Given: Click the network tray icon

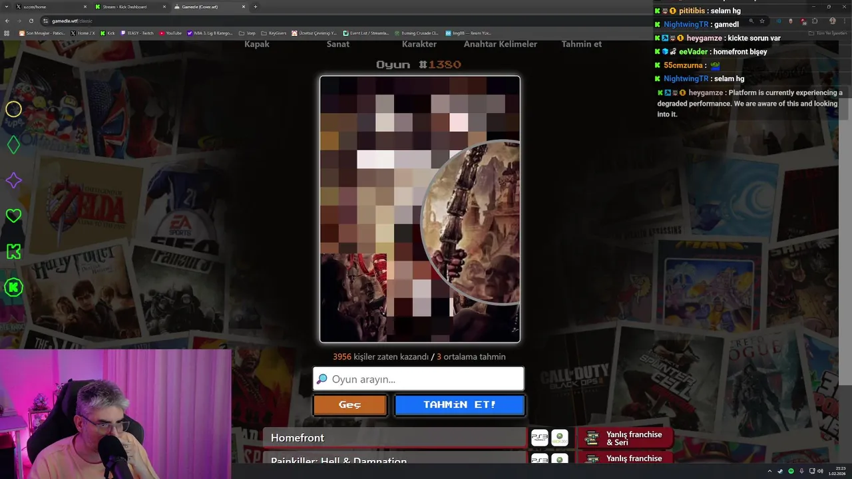Looking at the screenshot, I should tap(812, 471).
